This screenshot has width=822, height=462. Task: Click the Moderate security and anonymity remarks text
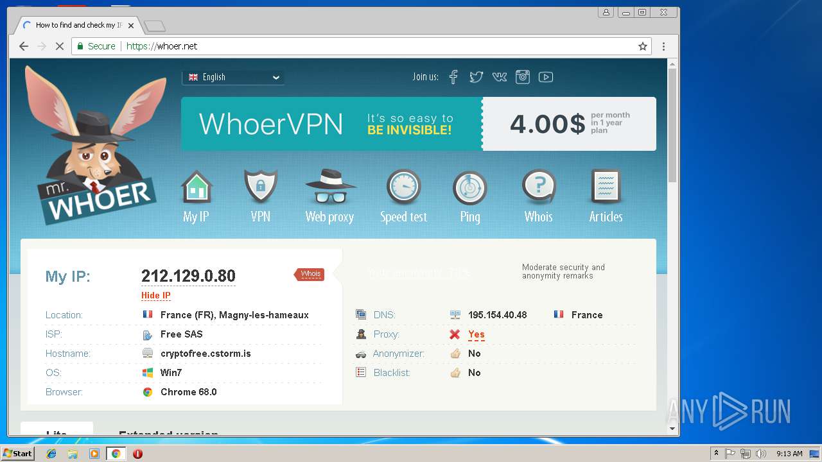coord(563,271)
